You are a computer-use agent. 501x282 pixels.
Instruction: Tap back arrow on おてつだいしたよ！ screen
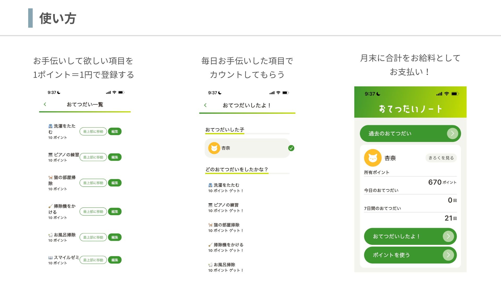click(x=205, y=105)
